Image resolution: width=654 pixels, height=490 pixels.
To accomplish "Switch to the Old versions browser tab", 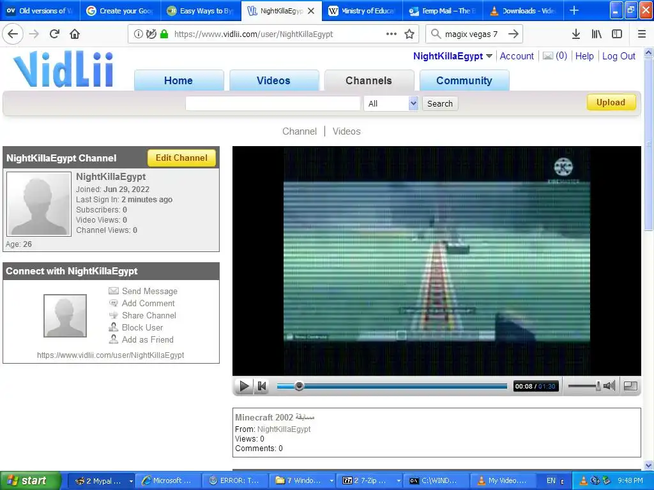I will (40, 11).
